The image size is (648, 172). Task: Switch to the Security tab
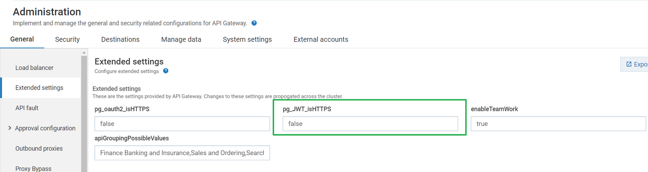[x=67, y=39]
